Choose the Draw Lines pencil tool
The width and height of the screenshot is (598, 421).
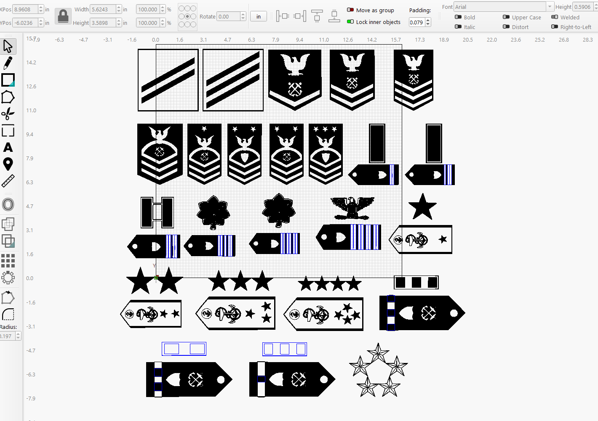(8, 63)
